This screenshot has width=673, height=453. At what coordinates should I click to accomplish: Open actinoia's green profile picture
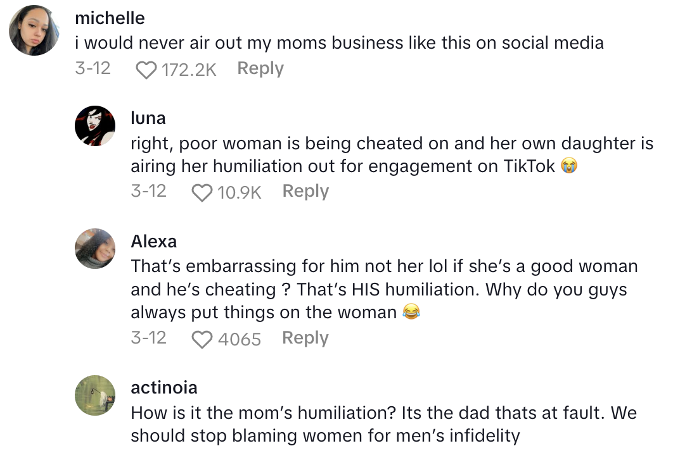[95, 395]
